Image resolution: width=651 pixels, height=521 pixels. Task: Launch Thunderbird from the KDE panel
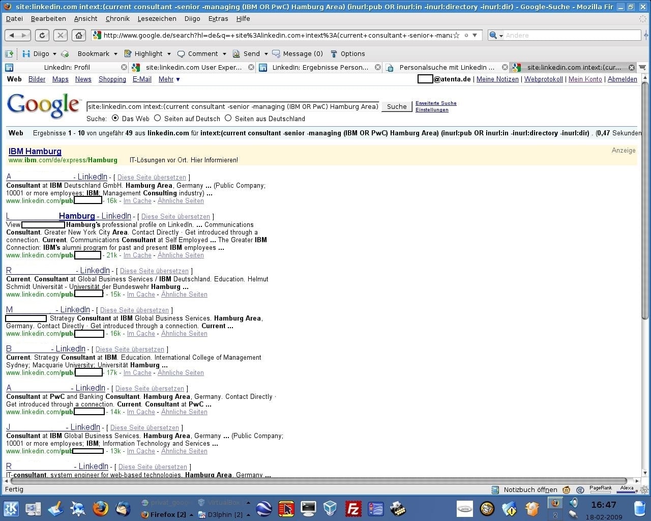coord(123,508)
